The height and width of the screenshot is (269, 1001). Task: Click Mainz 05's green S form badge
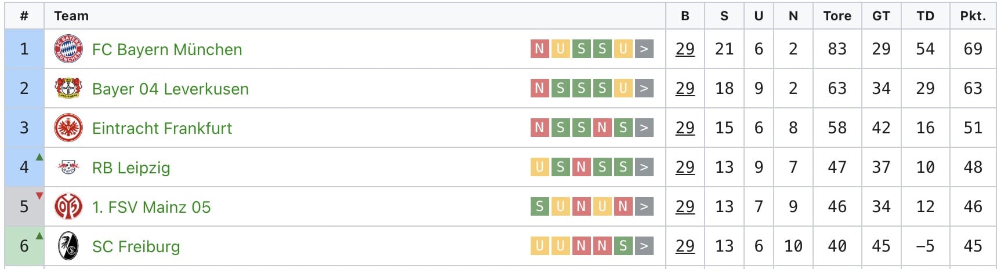[539, 206]
